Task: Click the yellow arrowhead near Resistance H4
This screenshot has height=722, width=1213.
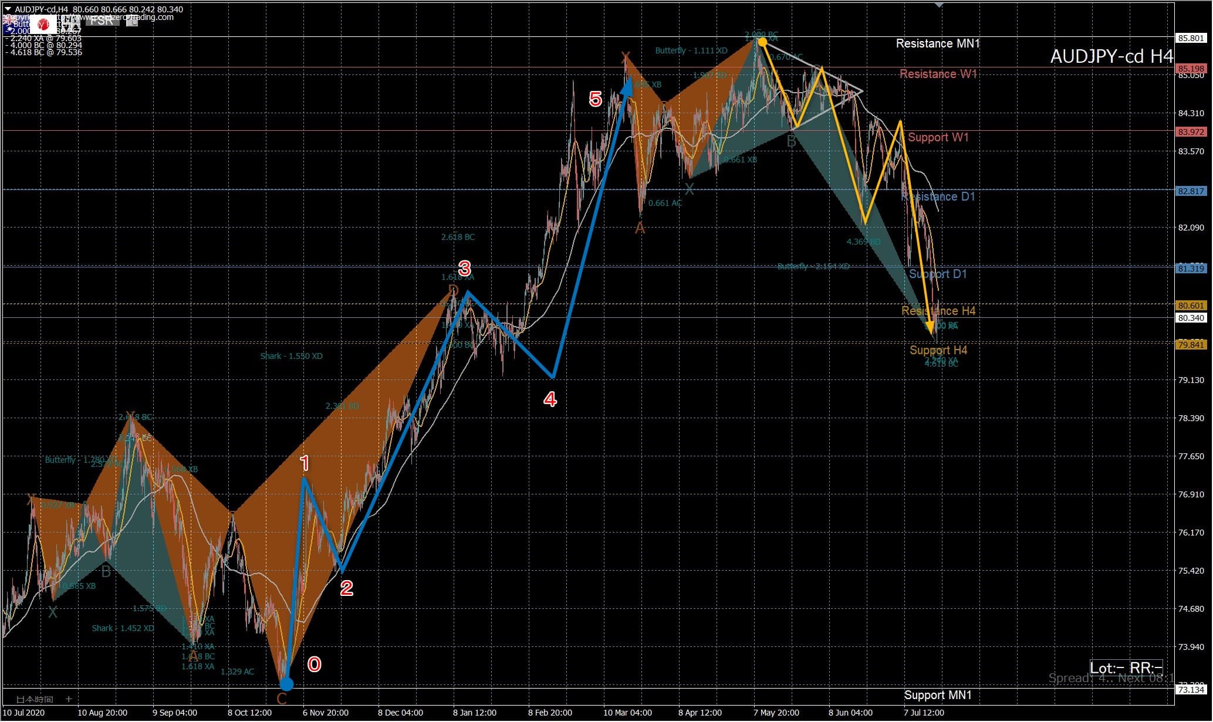Action: pyautogui.click(x=931, y=327)
